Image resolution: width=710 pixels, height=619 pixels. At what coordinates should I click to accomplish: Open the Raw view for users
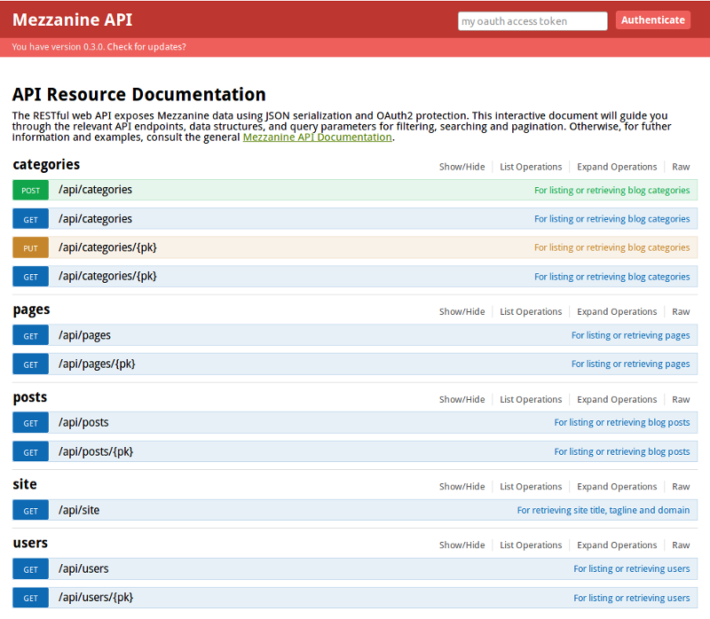tap(681, 545)
